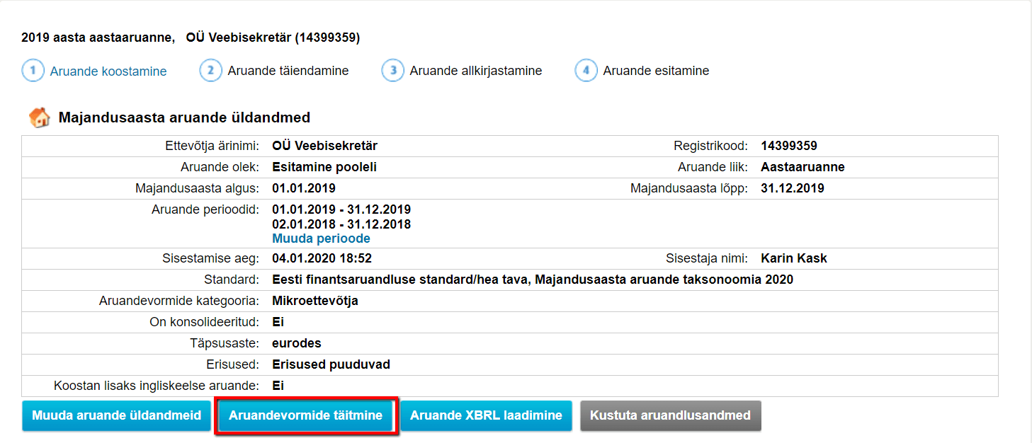Click category value Mikroettevõtja
1032x443 pixels.
tap(315, 301)
